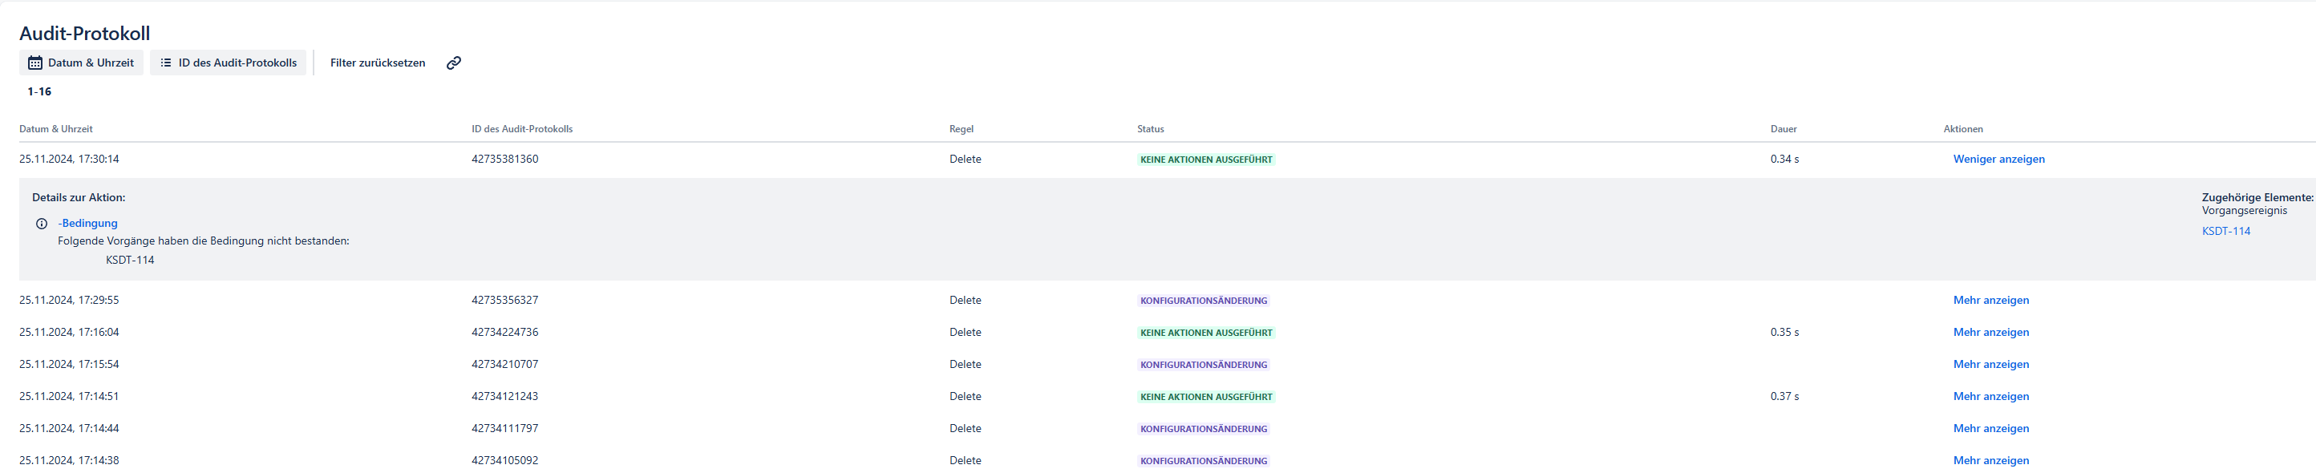
Task: Select KSDT-114 text under failed condition message
Action: [131, 260]
